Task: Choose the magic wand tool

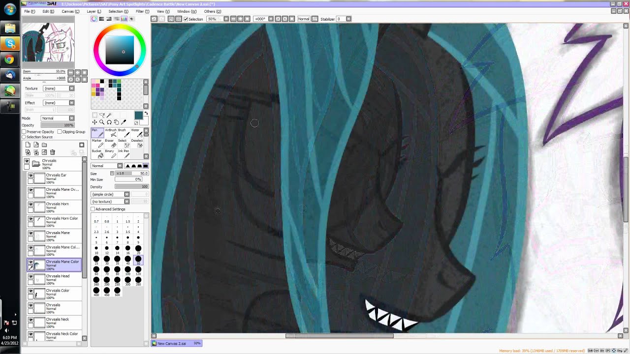Action: click(109, 115)
